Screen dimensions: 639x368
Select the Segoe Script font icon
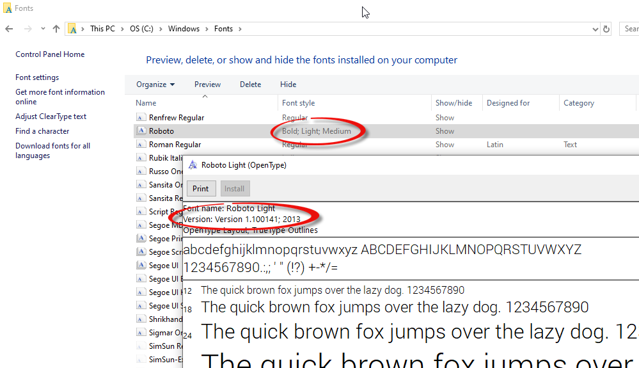click(x=141, y=252)
